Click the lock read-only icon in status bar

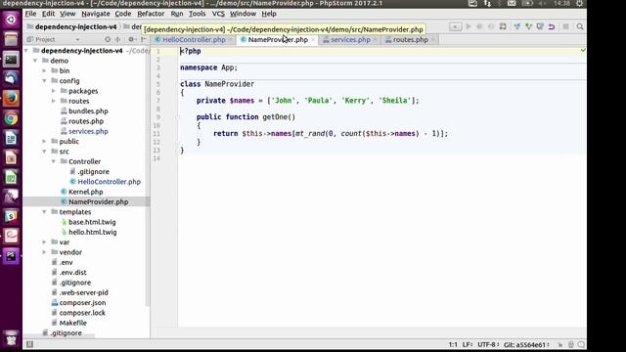pyautogui.click(x=560, y=344)
